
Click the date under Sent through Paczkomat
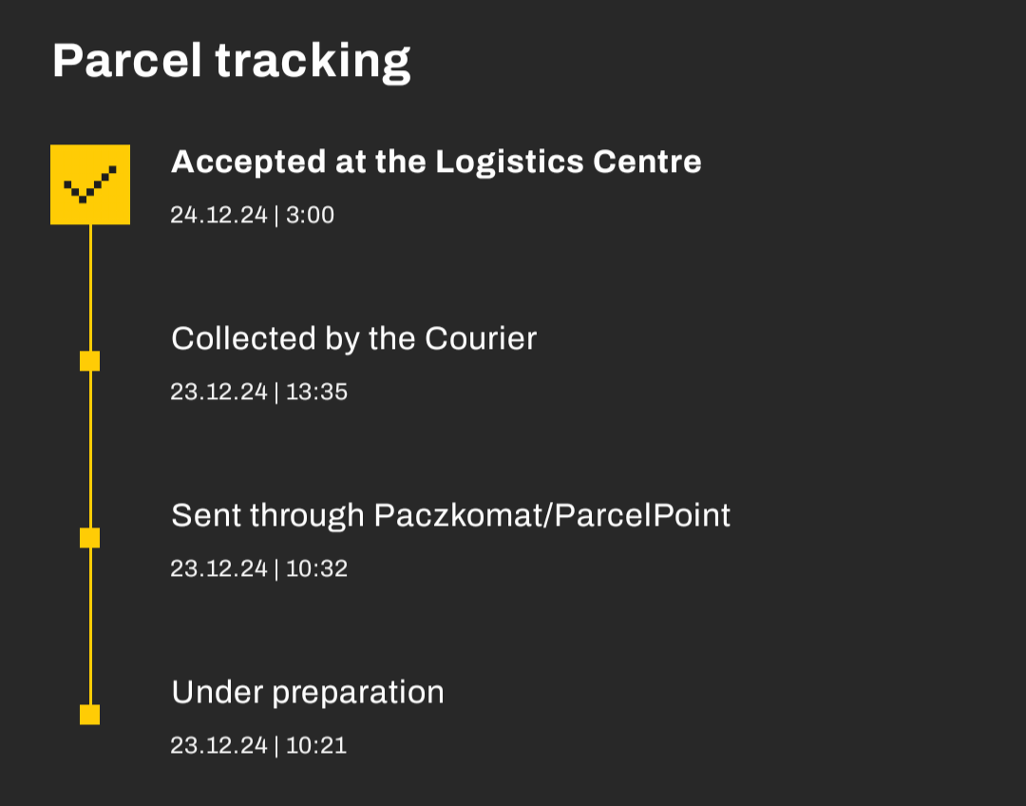click(x=218, y=569)
